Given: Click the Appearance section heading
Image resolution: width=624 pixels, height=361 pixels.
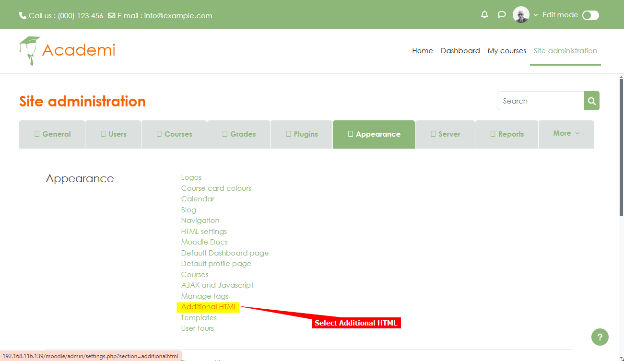Looking at the screenshot, I should (80, 178).
